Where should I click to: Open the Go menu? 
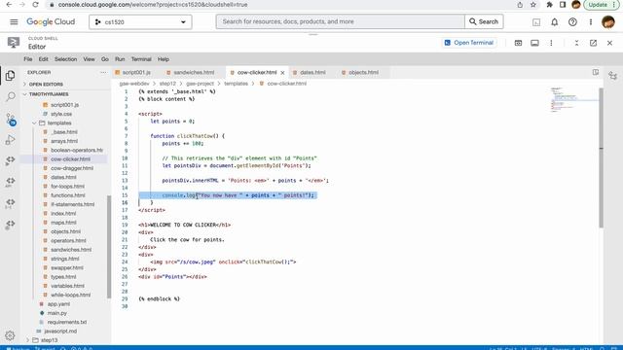click(105, 59)
